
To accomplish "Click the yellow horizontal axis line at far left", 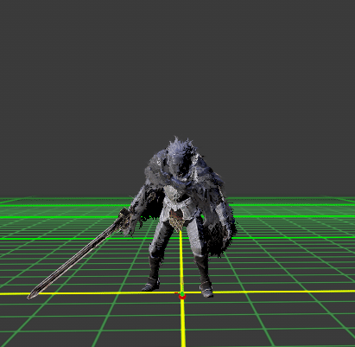I will (x=15, y=293).
